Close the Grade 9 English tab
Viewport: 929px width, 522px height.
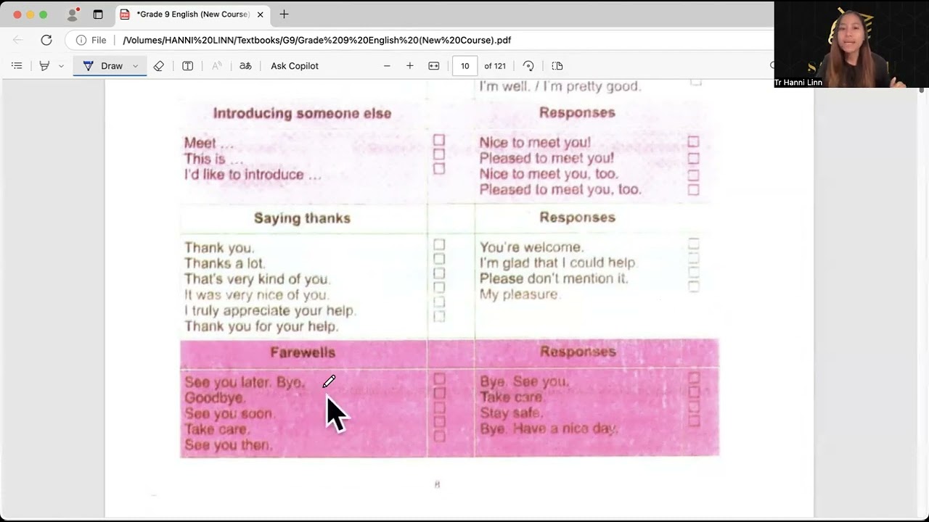260,14
